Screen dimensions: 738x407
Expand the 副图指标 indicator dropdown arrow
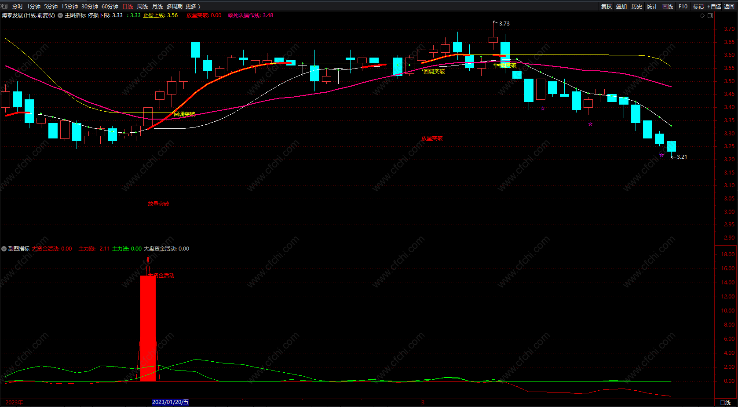click(4, 249)
